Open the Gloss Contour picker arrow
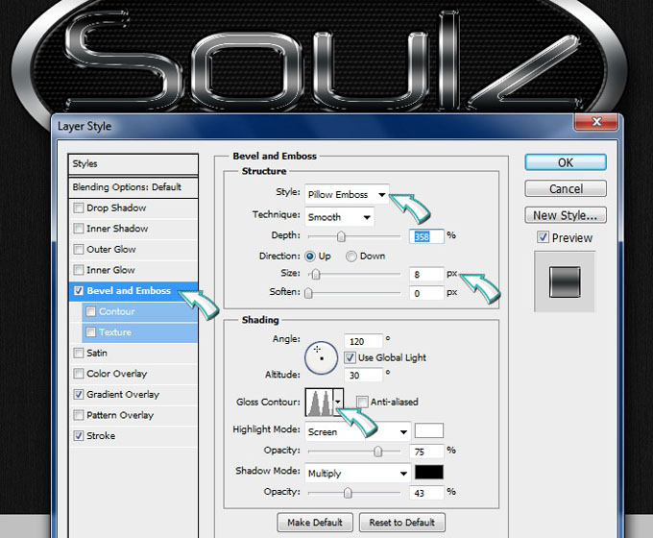The height and width of the screenshot is (538, 653). coord(338,403)
